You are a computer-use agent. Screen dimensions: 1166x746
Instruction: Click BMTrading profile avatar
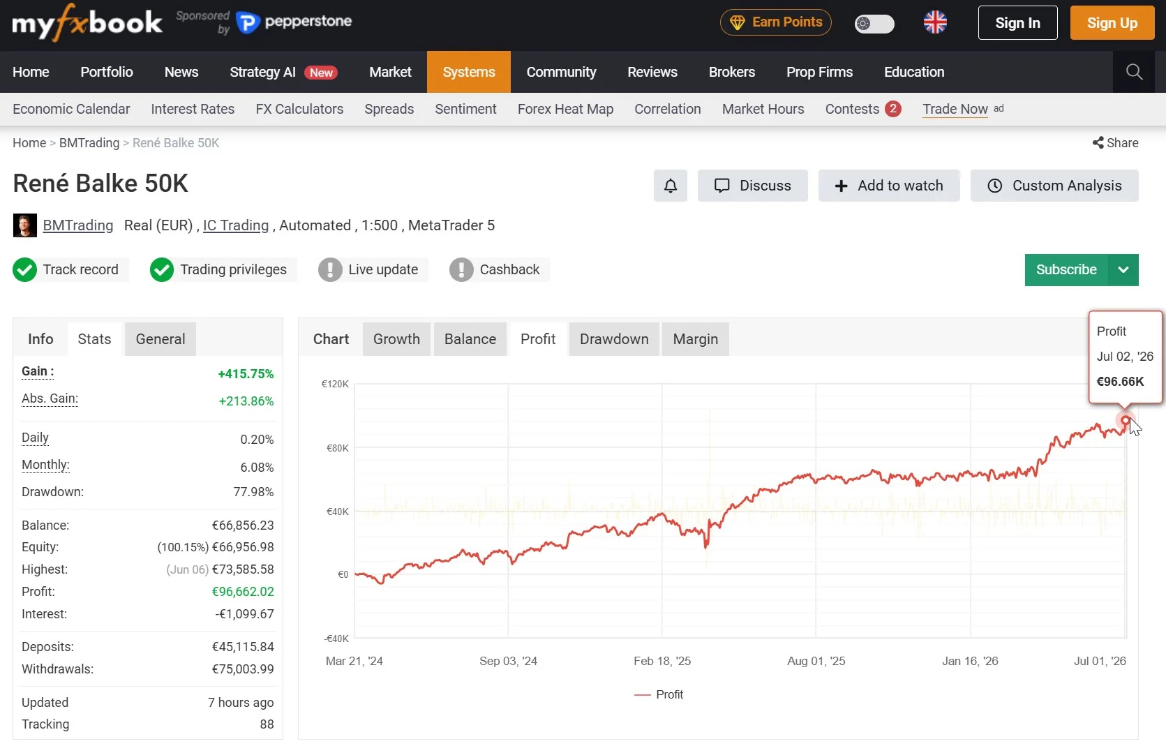(x=25, y=225)
